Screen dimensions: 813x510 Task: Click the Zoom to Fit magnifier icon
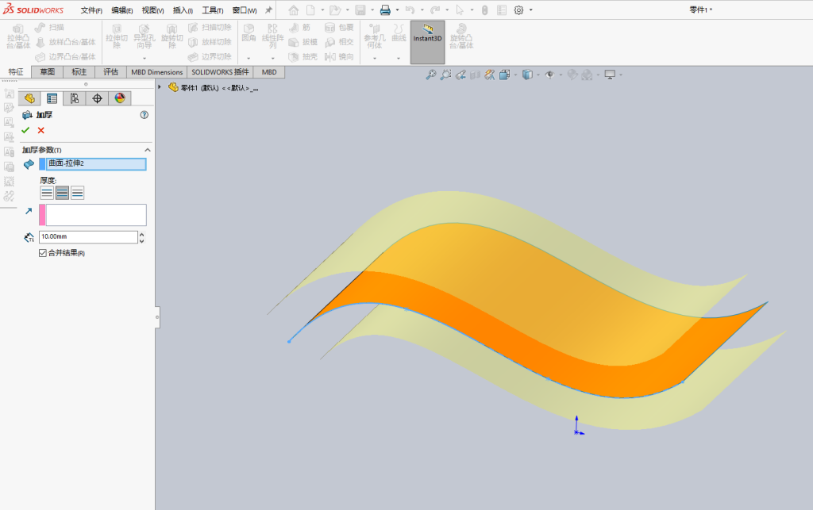pos(431,75)
